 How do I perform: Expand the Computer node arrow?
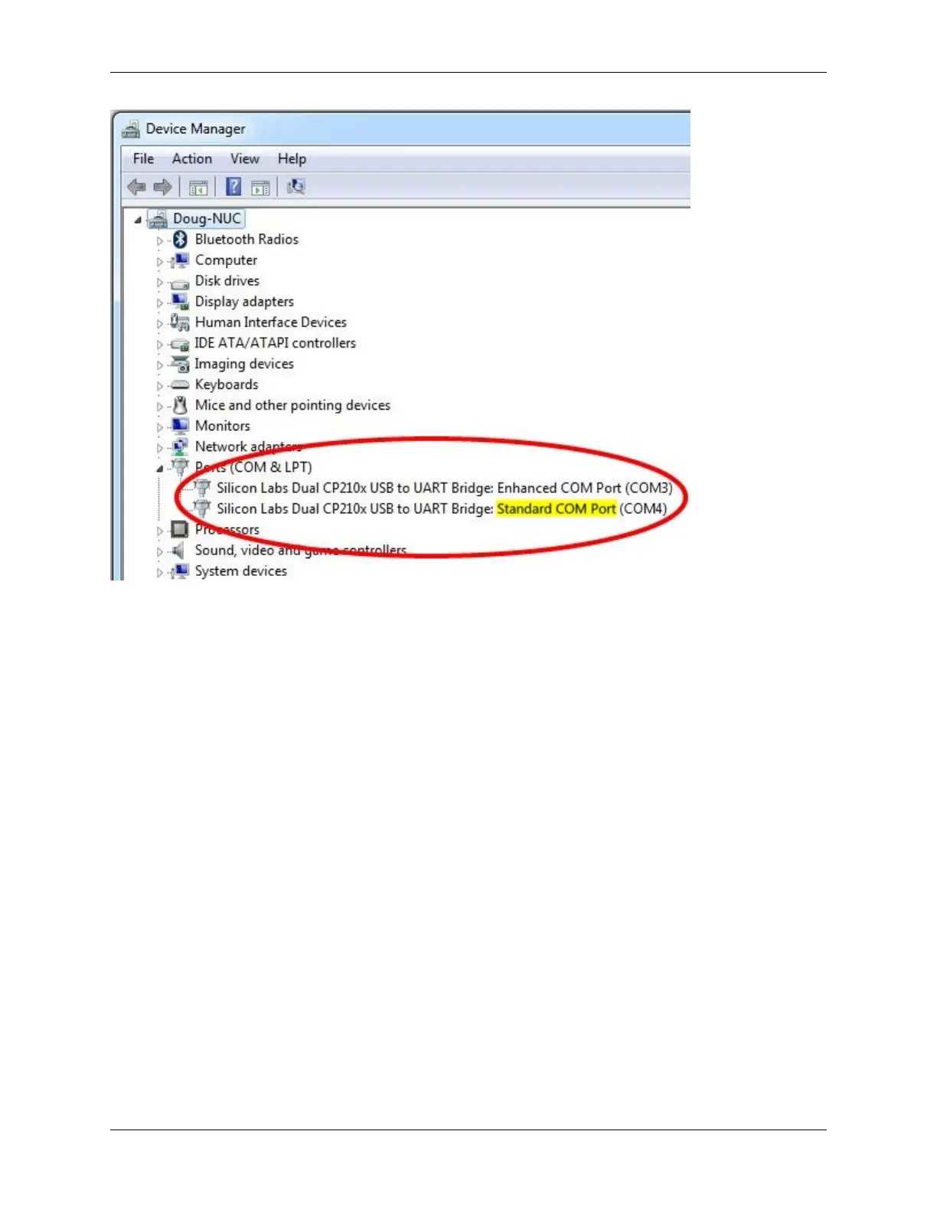(x=160, y=262)
